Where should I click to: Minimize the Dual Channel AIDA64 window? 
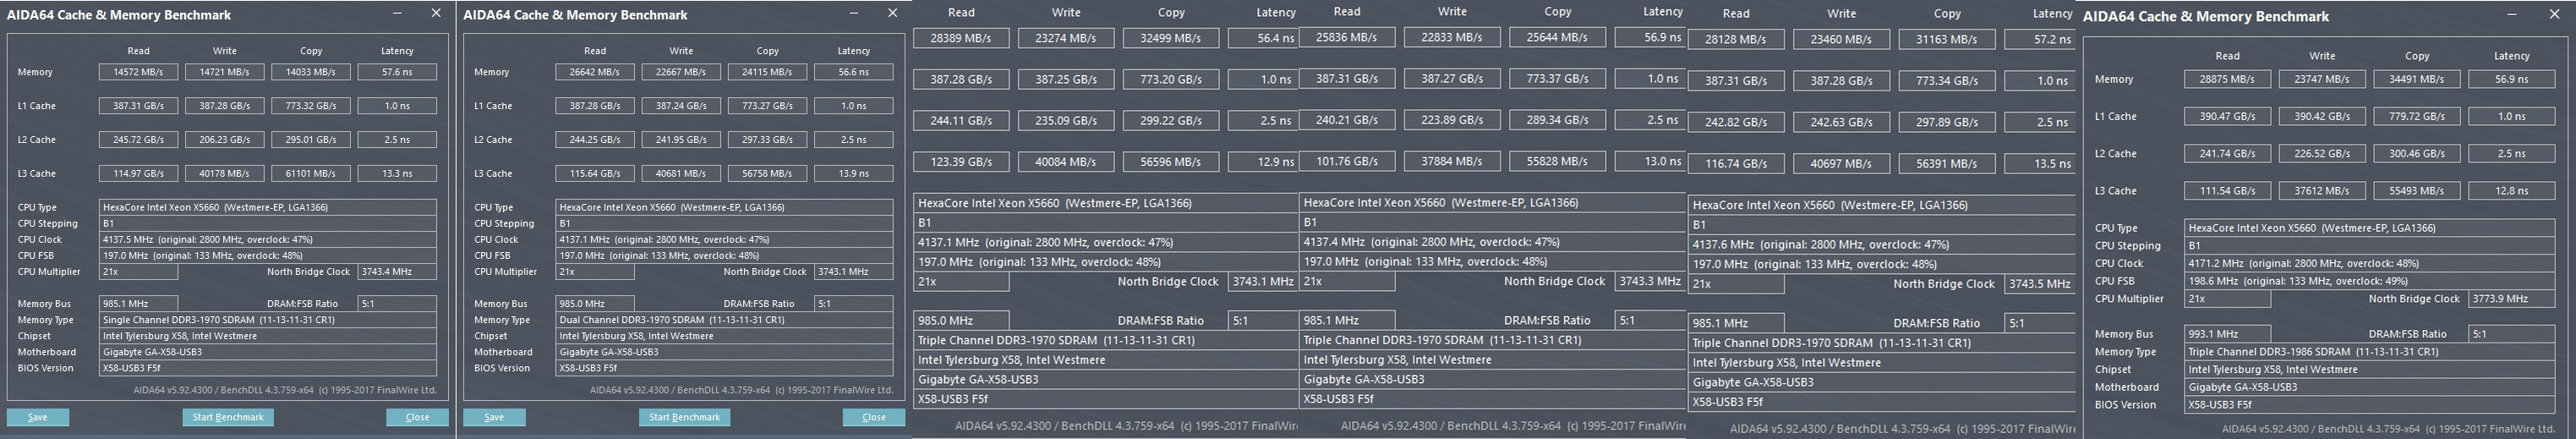pyautogui.click(x=854, y=14)
